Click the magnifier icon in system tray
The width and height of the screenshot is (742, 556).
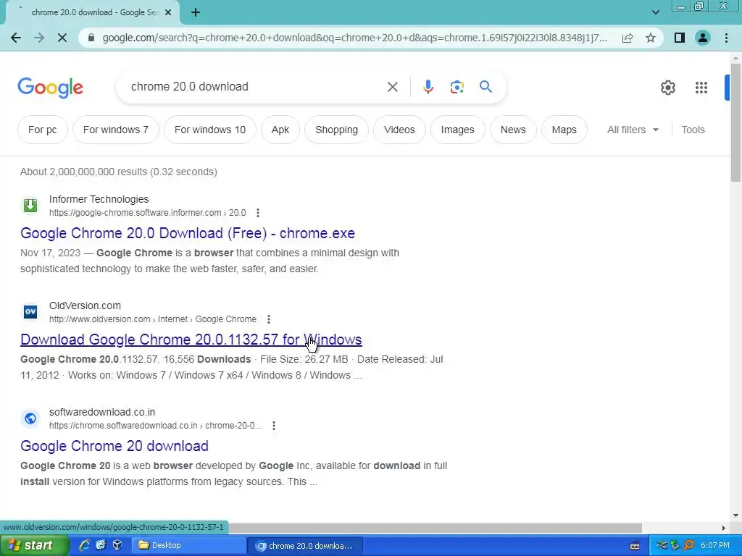pos(689,545)
